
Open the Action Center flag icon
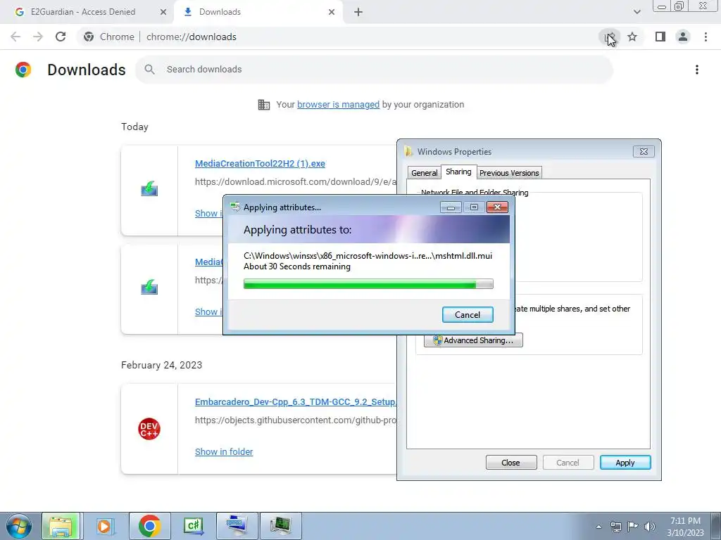coord(633,527)
